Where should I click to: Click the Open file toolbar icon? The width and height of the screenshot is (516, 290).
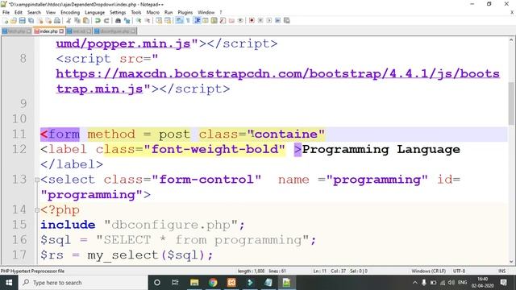click(14, 20)
